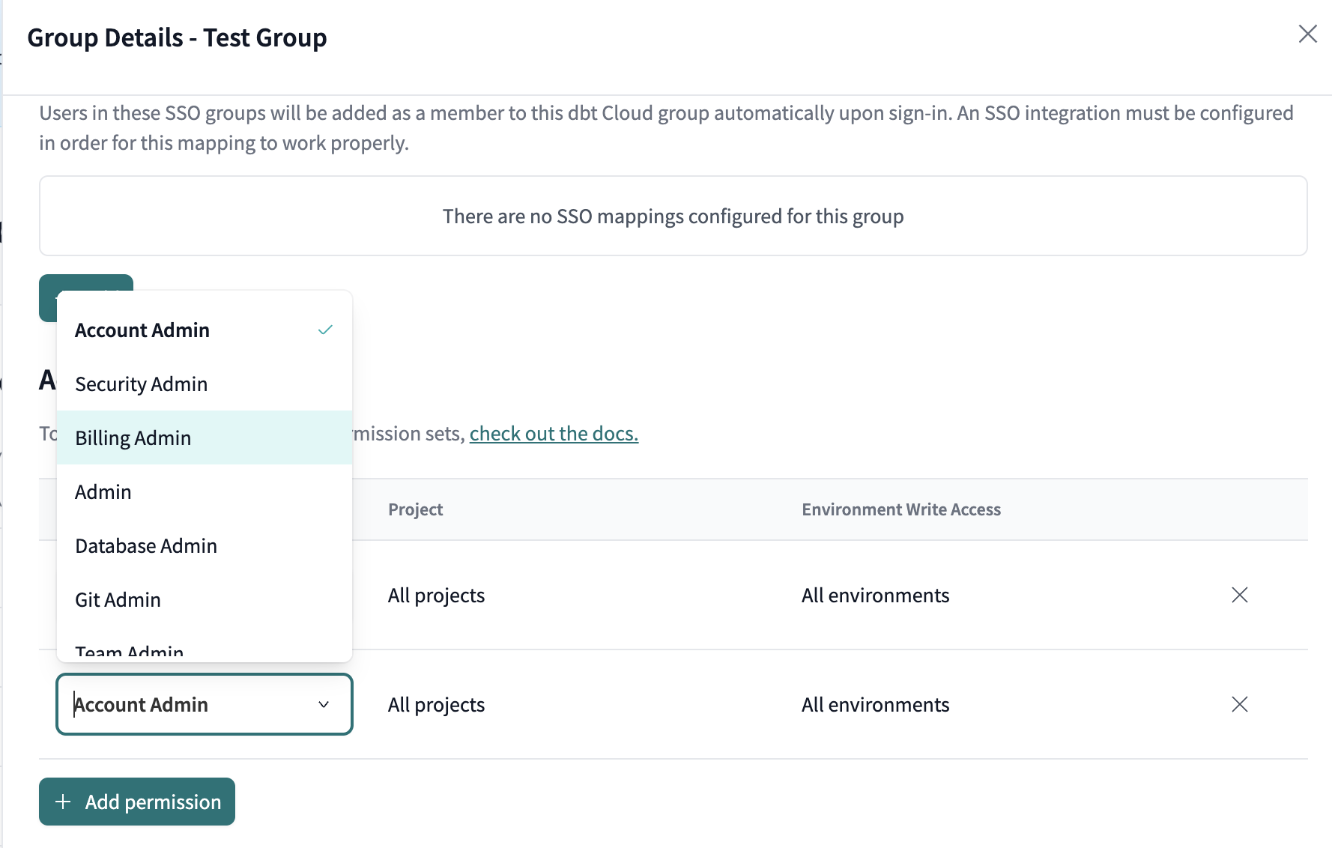Click the no SSO mappings message area
This screenshot has width=1332, height=848.
[673, 216]
